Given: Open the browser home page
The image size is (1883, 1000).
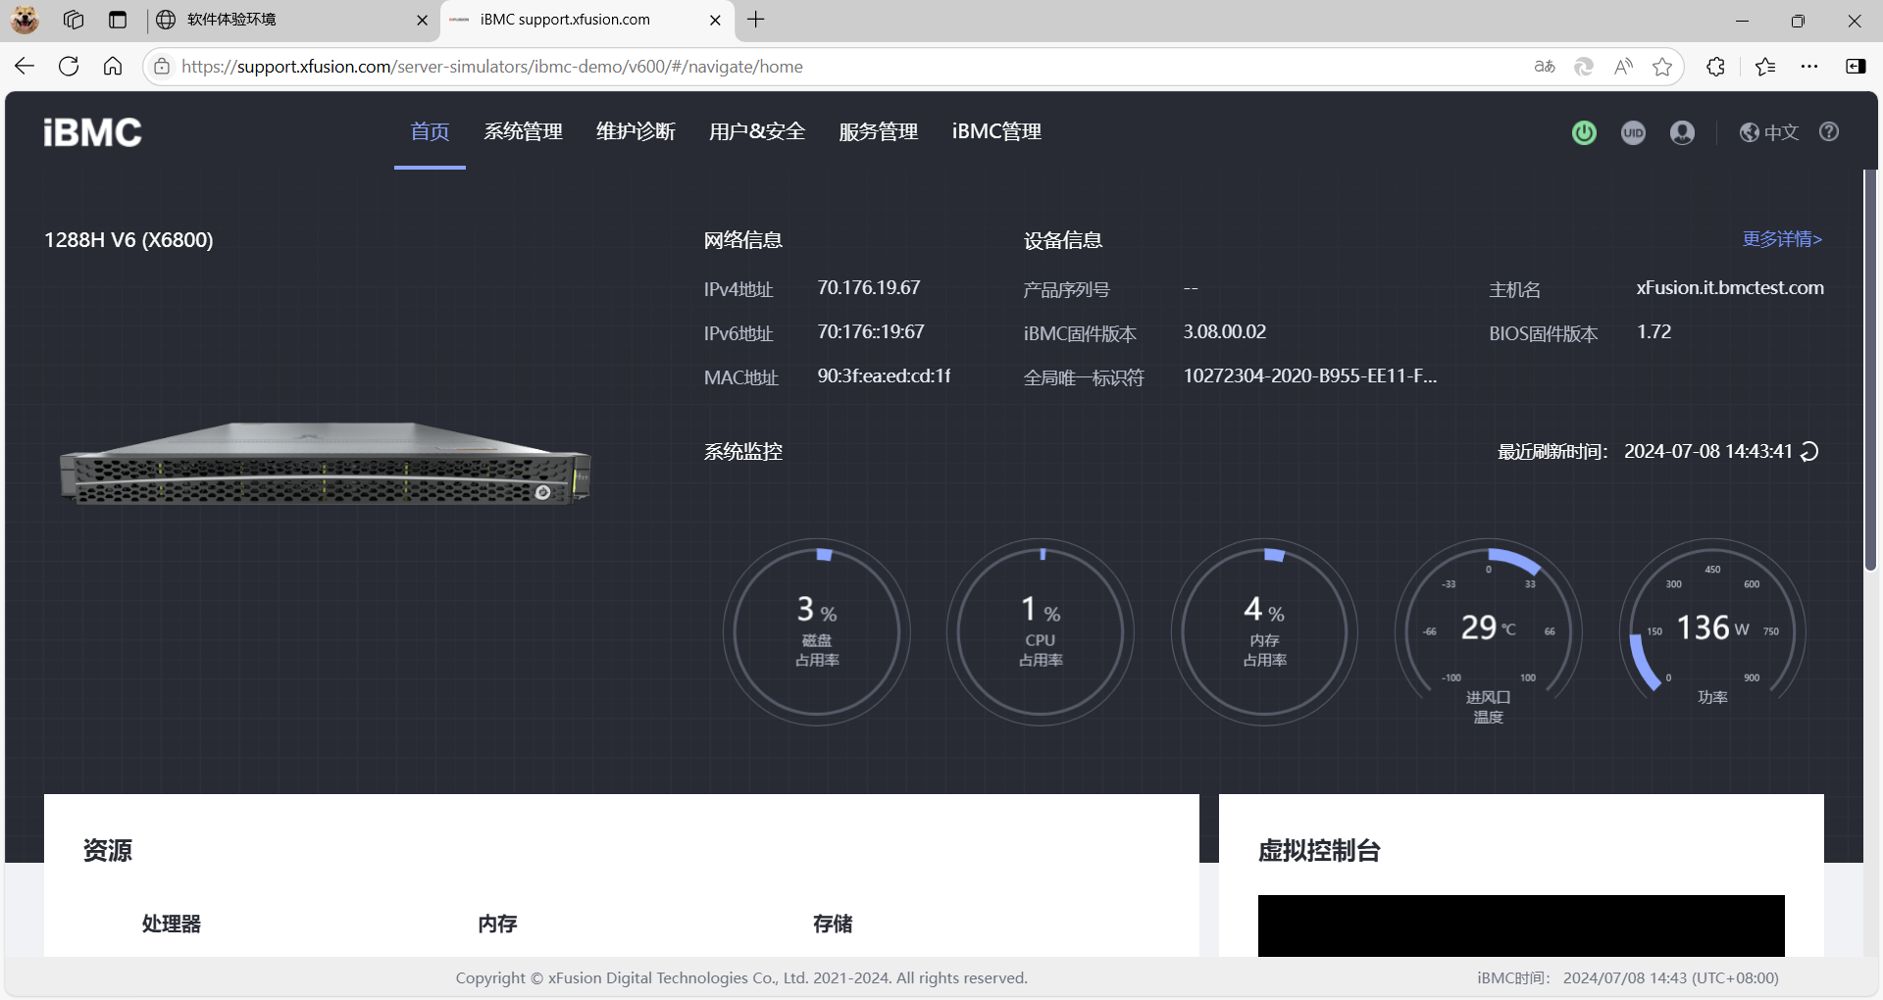Looking at the screenshot, I should tap(113, 66).
